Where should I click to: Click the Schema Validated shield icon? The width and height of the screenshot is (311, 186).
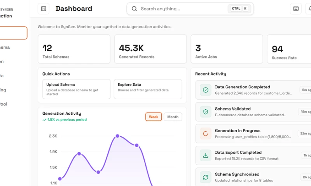206,112
